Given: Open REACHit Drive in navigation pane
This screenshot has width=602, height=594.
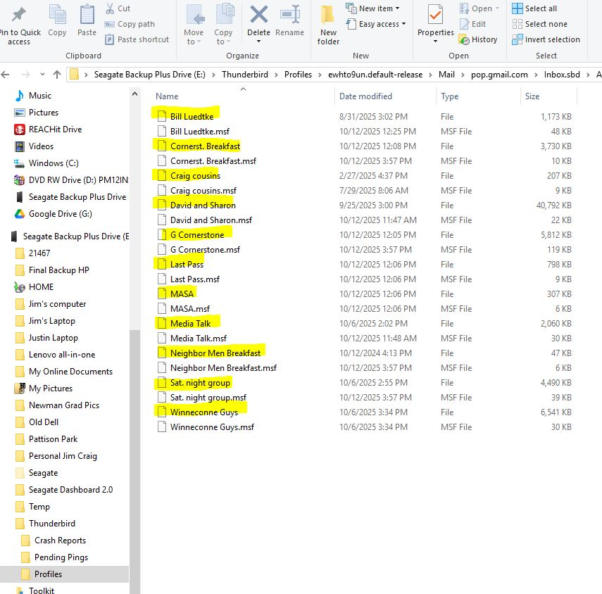Looking at the screenshot, I should tap(48, 129).
